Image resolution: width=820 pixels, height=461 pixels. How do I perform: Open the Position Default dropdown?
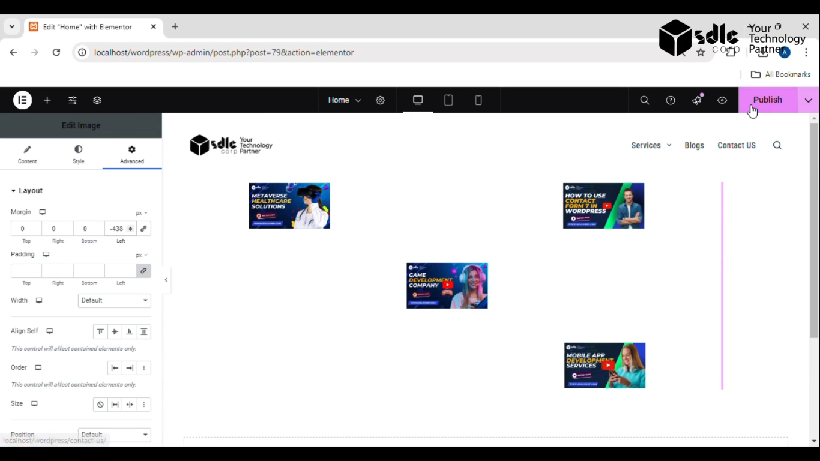[x=114, y=435]
